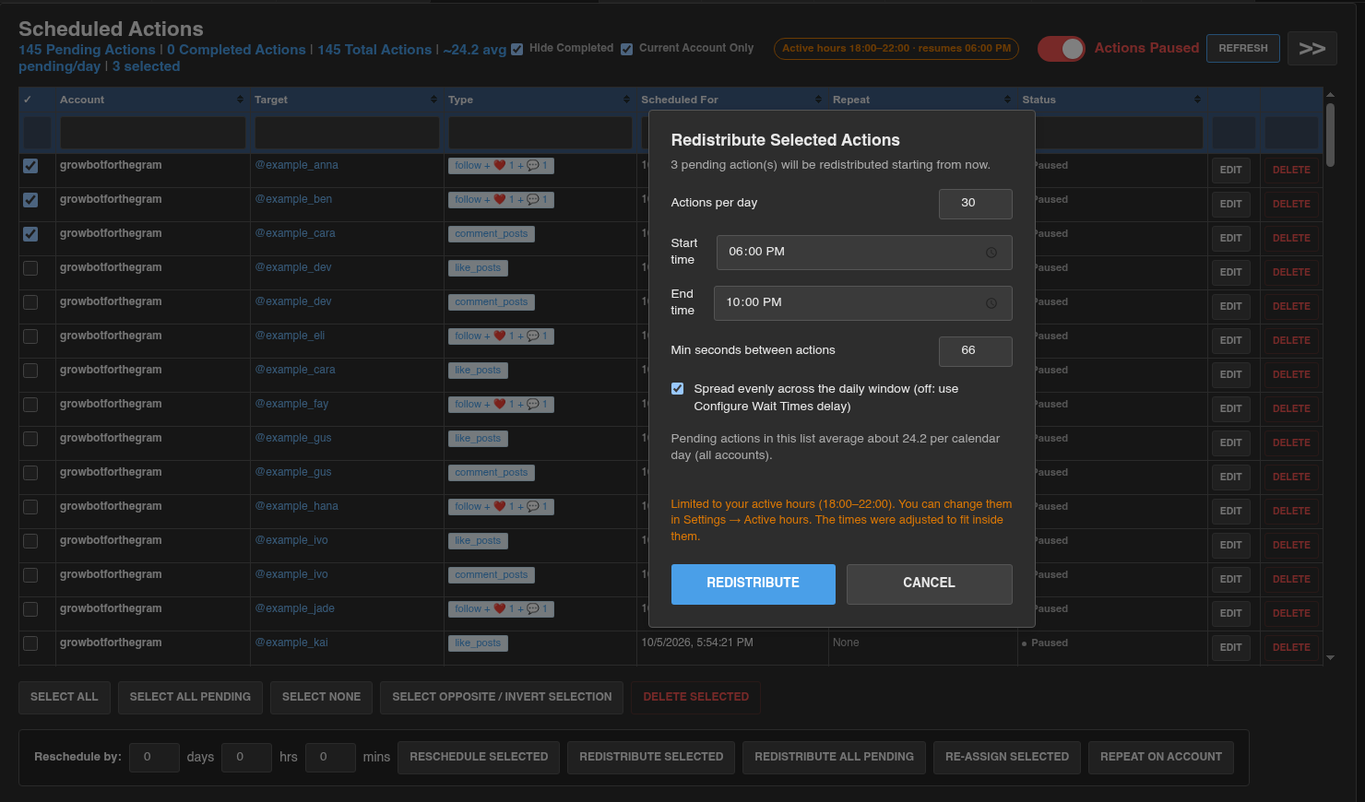
Task: Click the Start time clock icon
Action: click(991, 253)
